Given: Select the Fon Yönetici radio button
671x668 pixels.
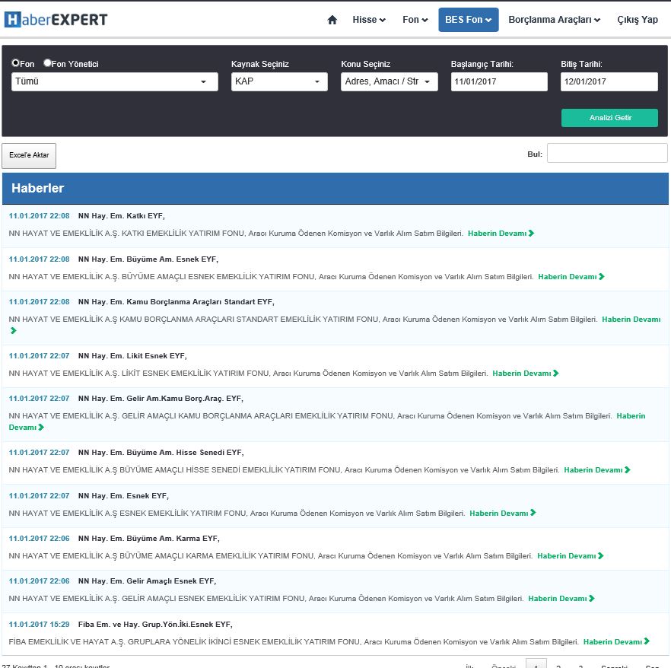Looking at the screenshot, I should (47, 63).
